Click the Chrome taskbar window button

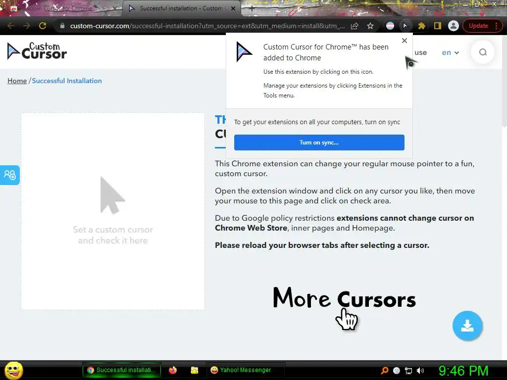(x=122, y=370)
